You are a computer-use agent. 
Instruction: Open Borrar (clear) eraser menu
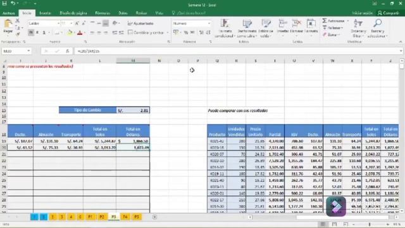click(x=331, y=35)
